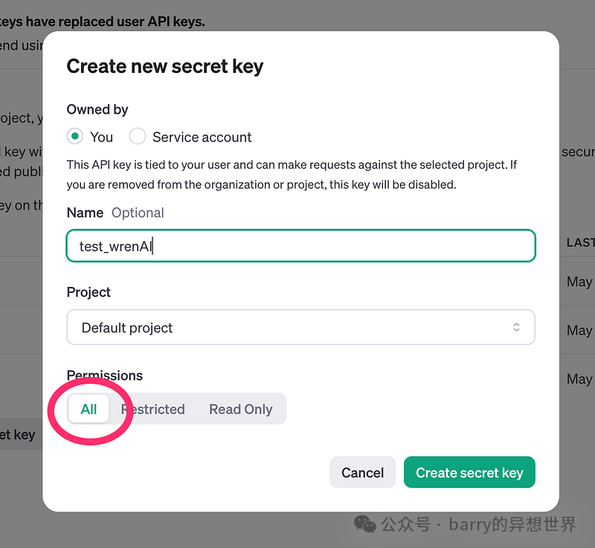The image size is (595, 548).
Task: Click the "Name" field label
Action: tap(85, 213)
